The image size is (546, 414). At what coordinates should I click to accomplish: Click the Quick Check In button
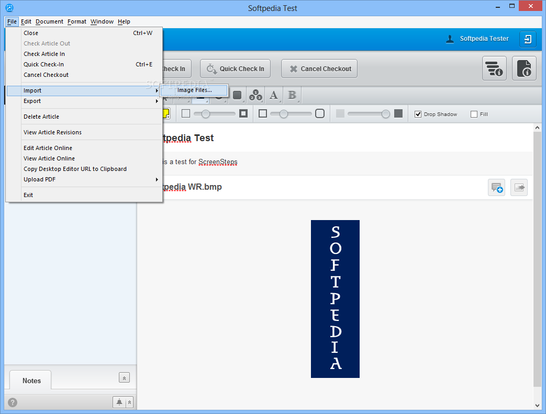click(x=236, y=69)
